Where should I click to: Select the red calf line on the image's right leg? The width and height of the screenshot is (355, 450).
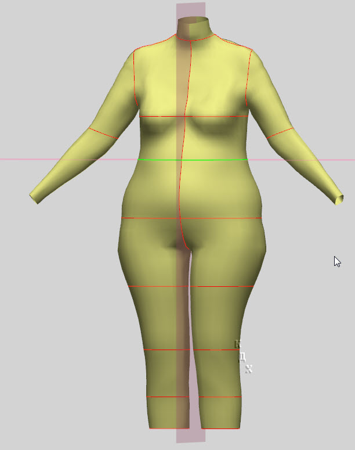[220, 397]
